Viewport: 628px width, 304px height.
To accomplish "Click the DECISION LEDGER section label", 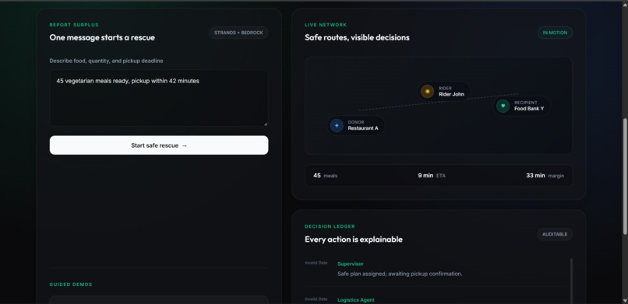I will 330,226.
